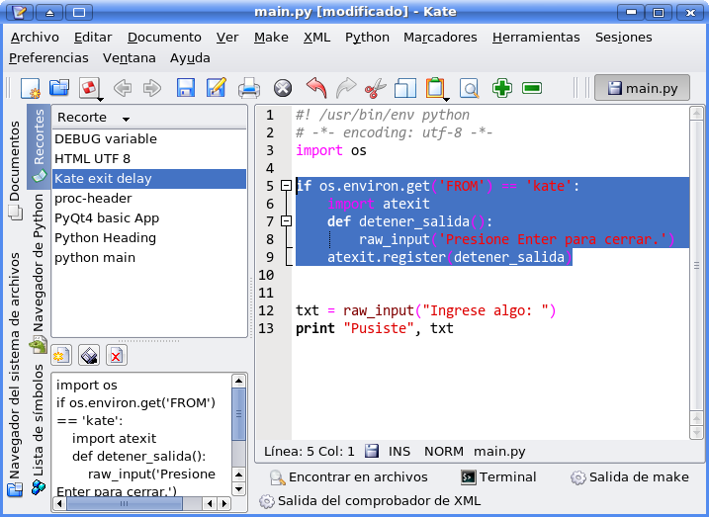This screenshot has height=517, width=709.
Task: Select the python main snippet
Action: tap(149, 258)
